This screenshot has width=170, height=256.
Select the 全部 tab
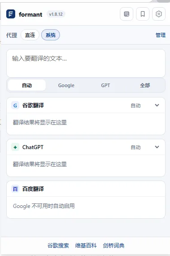pos(145,85)
